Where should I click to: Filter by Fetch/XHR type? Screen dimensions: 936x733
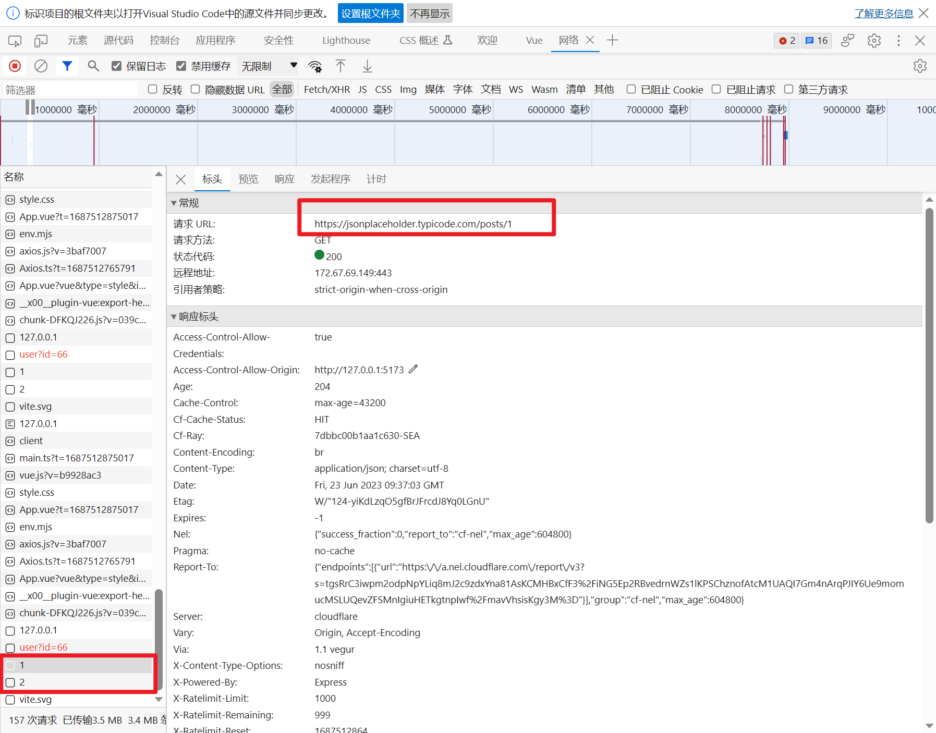tap(327, 89)
